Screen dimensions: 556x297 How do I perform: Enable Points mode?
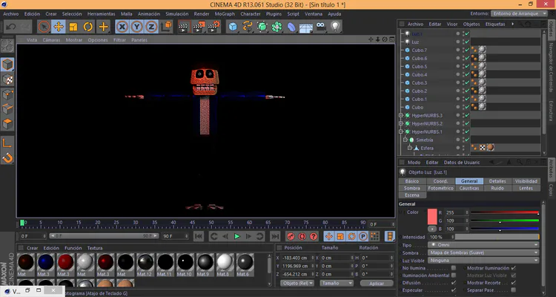coord(7,94)
